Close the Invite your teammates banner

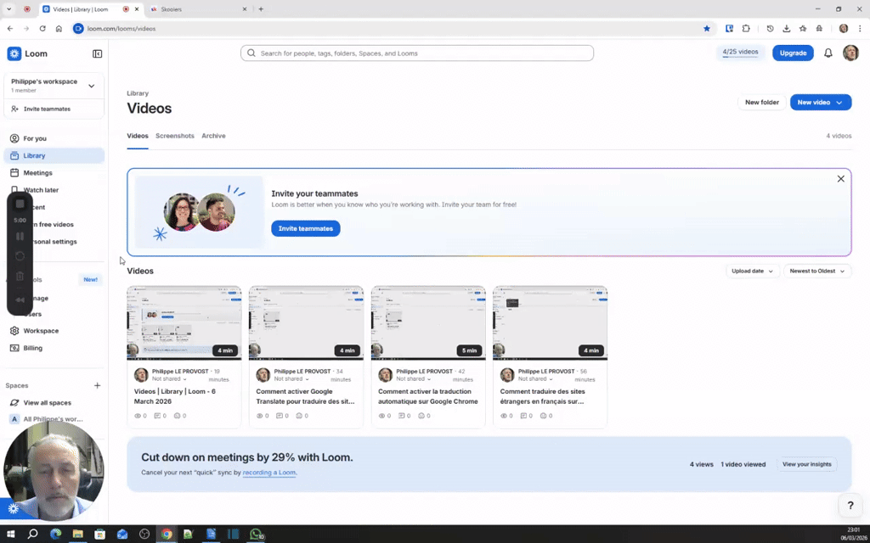[x=840, y=179]
